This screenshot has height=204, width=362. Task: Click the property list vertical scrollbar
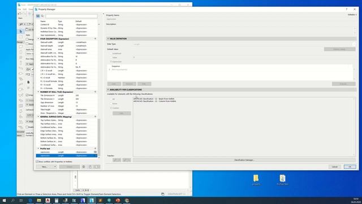[x=99, y=137]
